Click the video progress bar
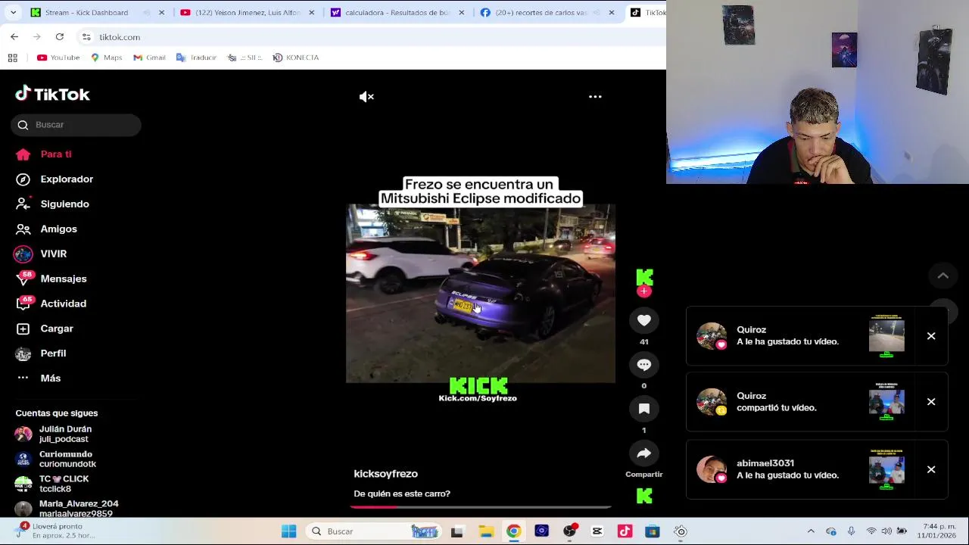 click(x=481, y=506)
